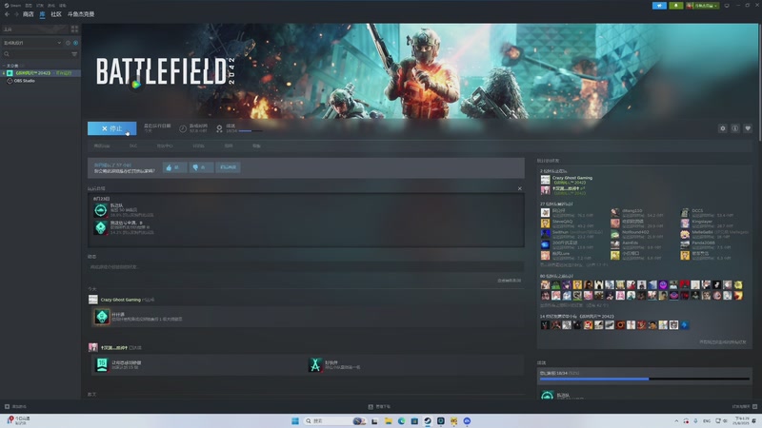Open the 斗鱼杰克曼 profile tab
This screenshot has height=428, width=762.
(x=81, y=14)
